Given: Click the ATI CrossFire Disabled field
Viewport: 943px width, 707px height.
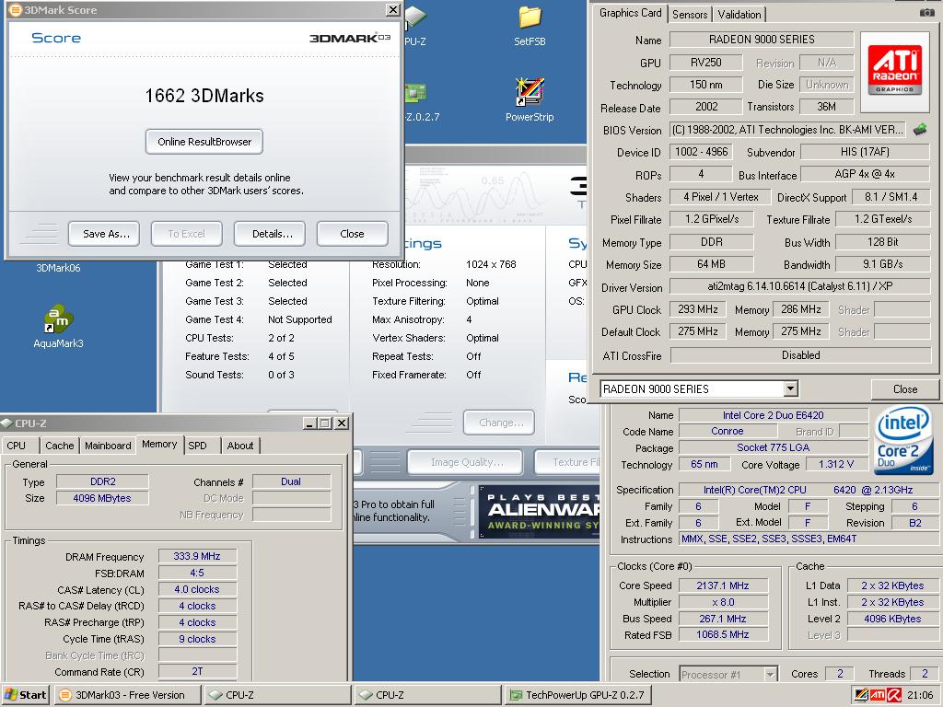Looking at the screenshot, I should (800, 355).
